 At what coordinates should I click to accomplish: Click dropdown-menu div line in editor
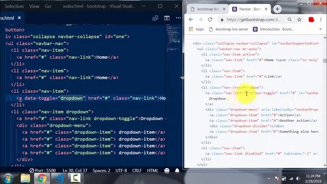point(54,125)
